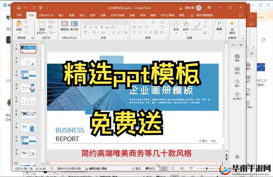Click the settings gear in side pane

[237, 157]
